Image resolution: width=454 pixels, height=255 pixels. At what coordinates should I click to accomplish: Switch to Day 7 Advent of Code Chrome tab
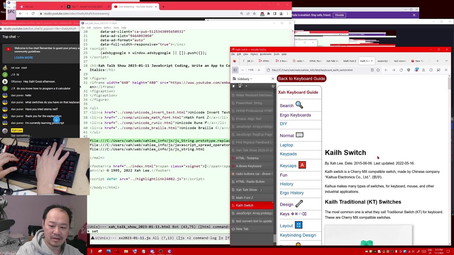(x=88, y=6)
